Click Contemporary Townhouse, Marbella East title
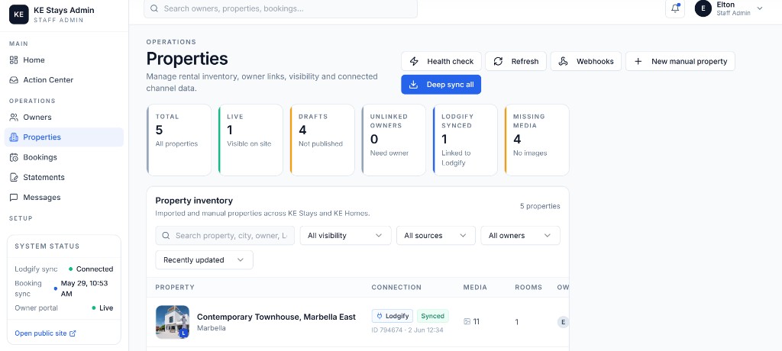The image size is (782, 351). point(276,317)
